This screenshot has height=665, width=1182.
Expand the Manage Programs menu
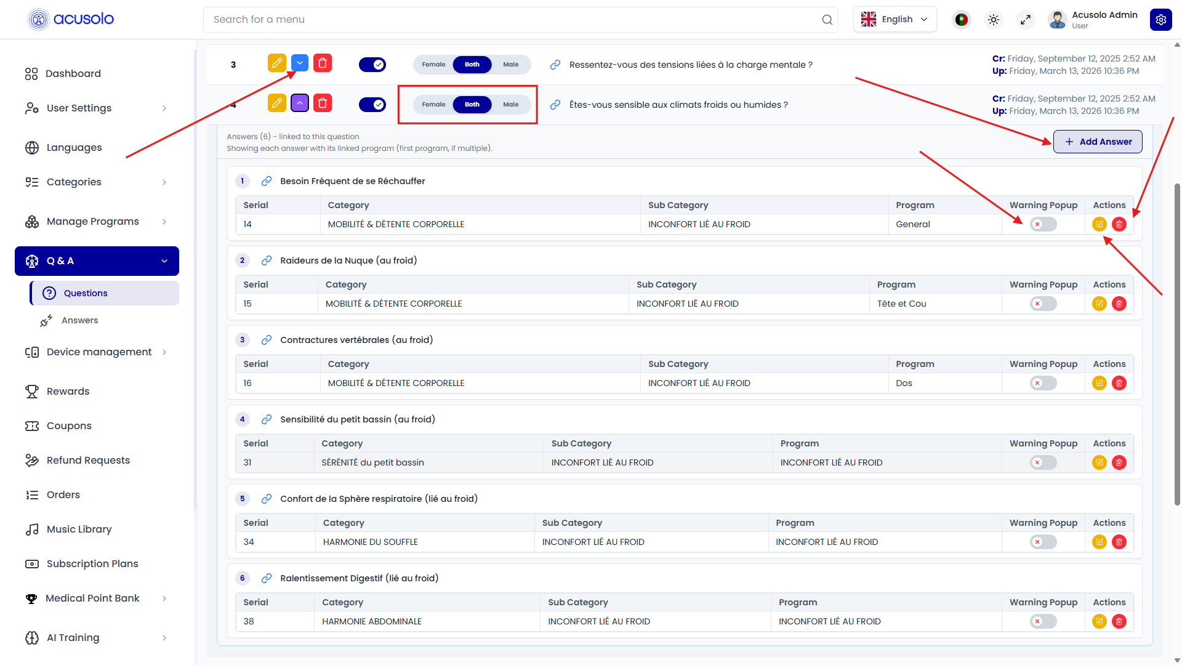pos(97,222)
